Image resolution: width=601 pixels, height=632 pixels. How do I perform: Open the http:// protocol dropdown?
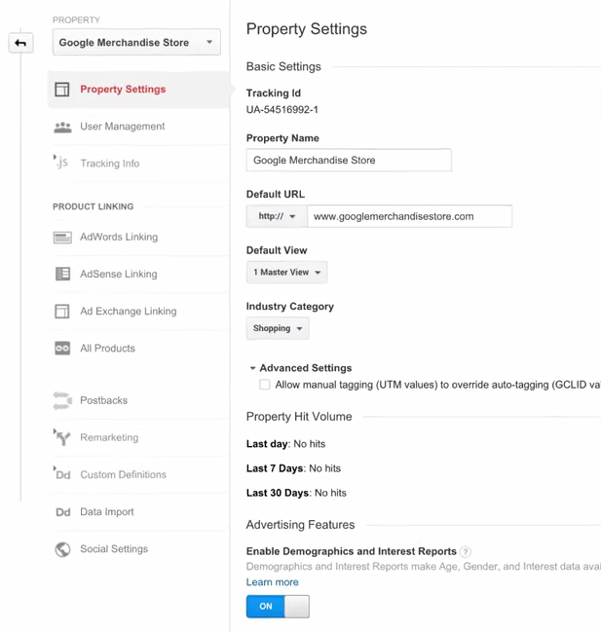(277, 216)
